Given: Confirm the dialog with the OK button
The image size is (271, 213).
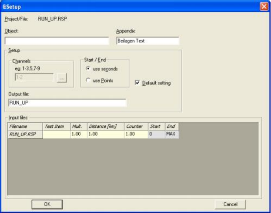Looking at the screenshot, I should pos(47,204).
